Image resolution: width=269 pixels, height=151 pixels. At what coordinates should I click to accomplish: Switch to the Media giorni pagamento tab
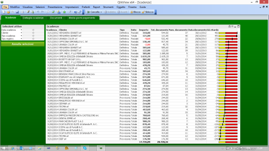(82, 18)
